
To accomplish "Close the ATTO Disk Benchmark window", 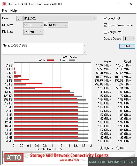I will point(131,4).
